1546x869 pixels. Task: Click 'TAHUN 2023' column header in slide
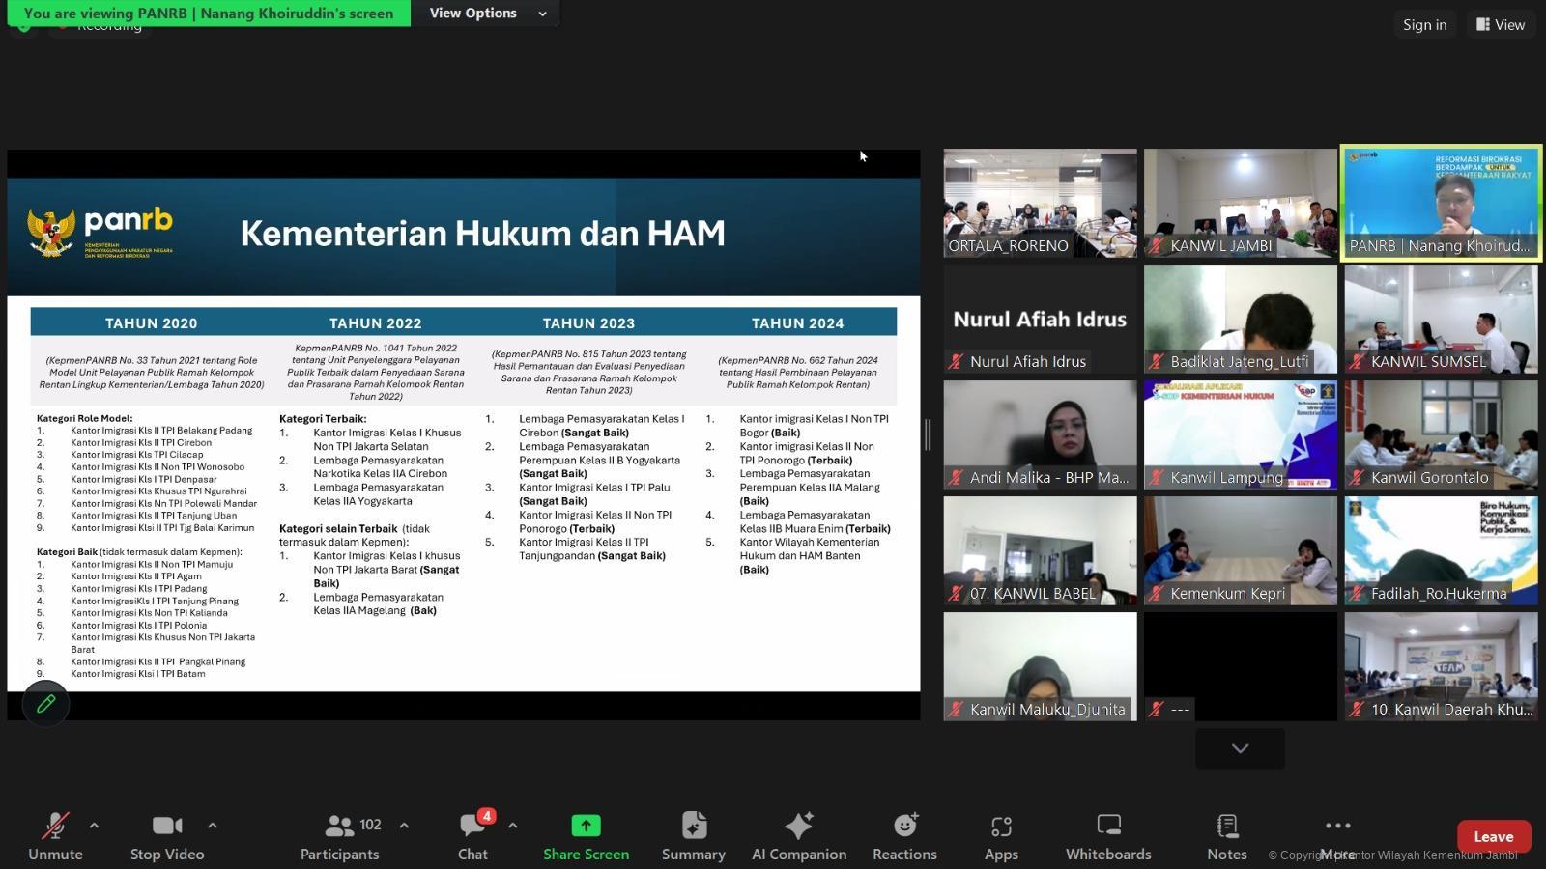click(588, 323)
